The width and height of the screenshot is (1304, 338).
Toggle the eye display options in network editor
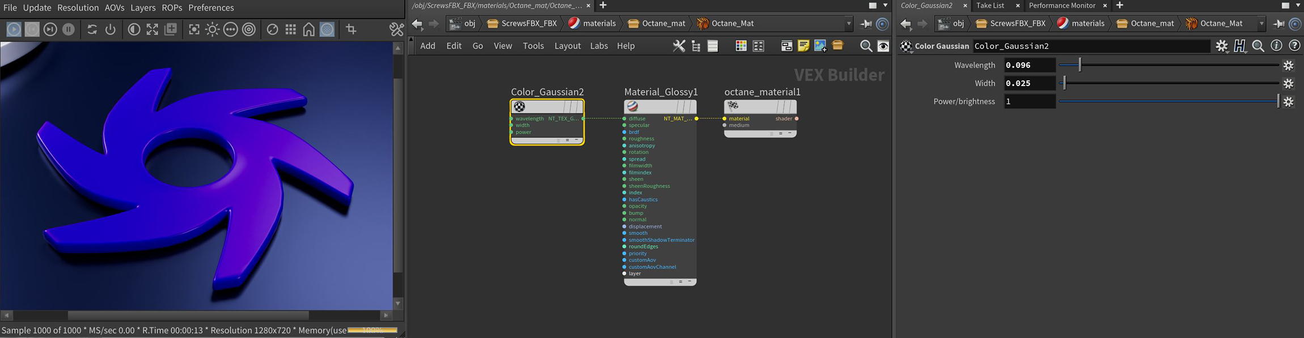click(x=883, y=46)
